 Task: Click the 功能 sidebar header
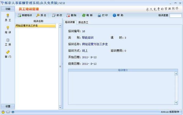tap(8, 9)
